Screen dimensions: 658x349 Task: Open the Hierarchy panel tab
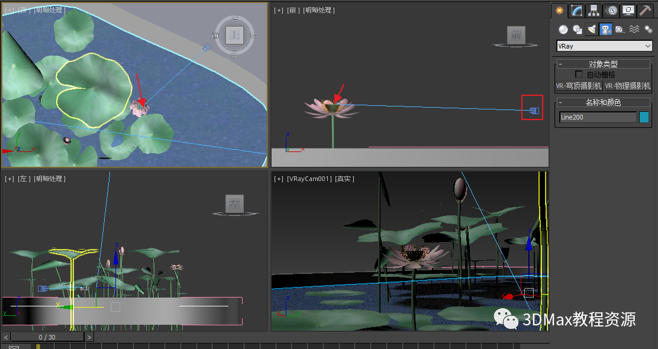pyautogui.click(x=594, y=11)
